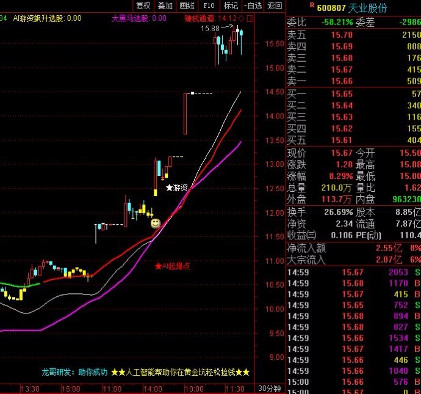Open the F10 company info tab

point(209,5)
